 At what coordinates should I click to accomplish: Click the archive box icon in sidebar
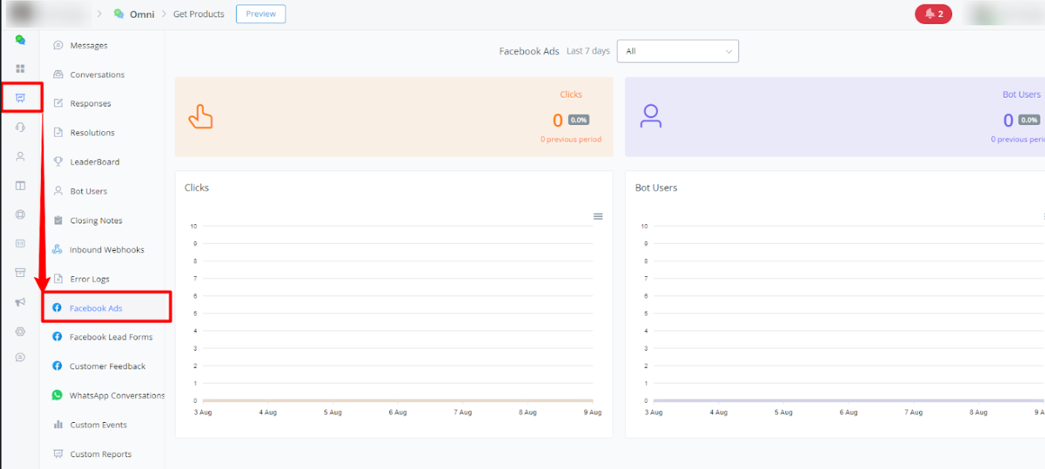pyautogui.click(x=20, y=272)
